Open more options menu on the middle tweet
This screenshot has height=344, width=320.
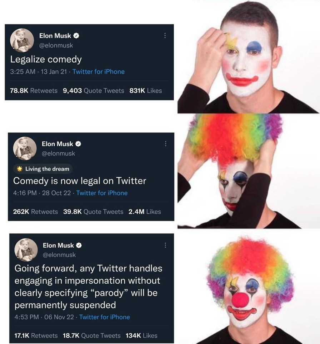coord(165,143)
